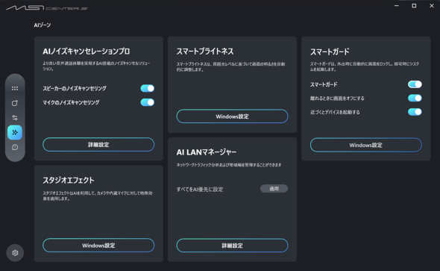Click the スマートブライトネス title
Image resolution: width=440 pixels, height=271 pixels.
point(205,52)
